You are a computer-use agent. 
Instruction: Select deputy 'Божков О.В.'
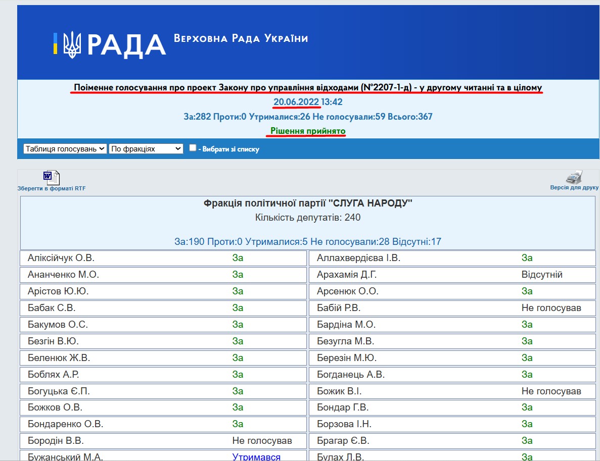click(55, 407)
